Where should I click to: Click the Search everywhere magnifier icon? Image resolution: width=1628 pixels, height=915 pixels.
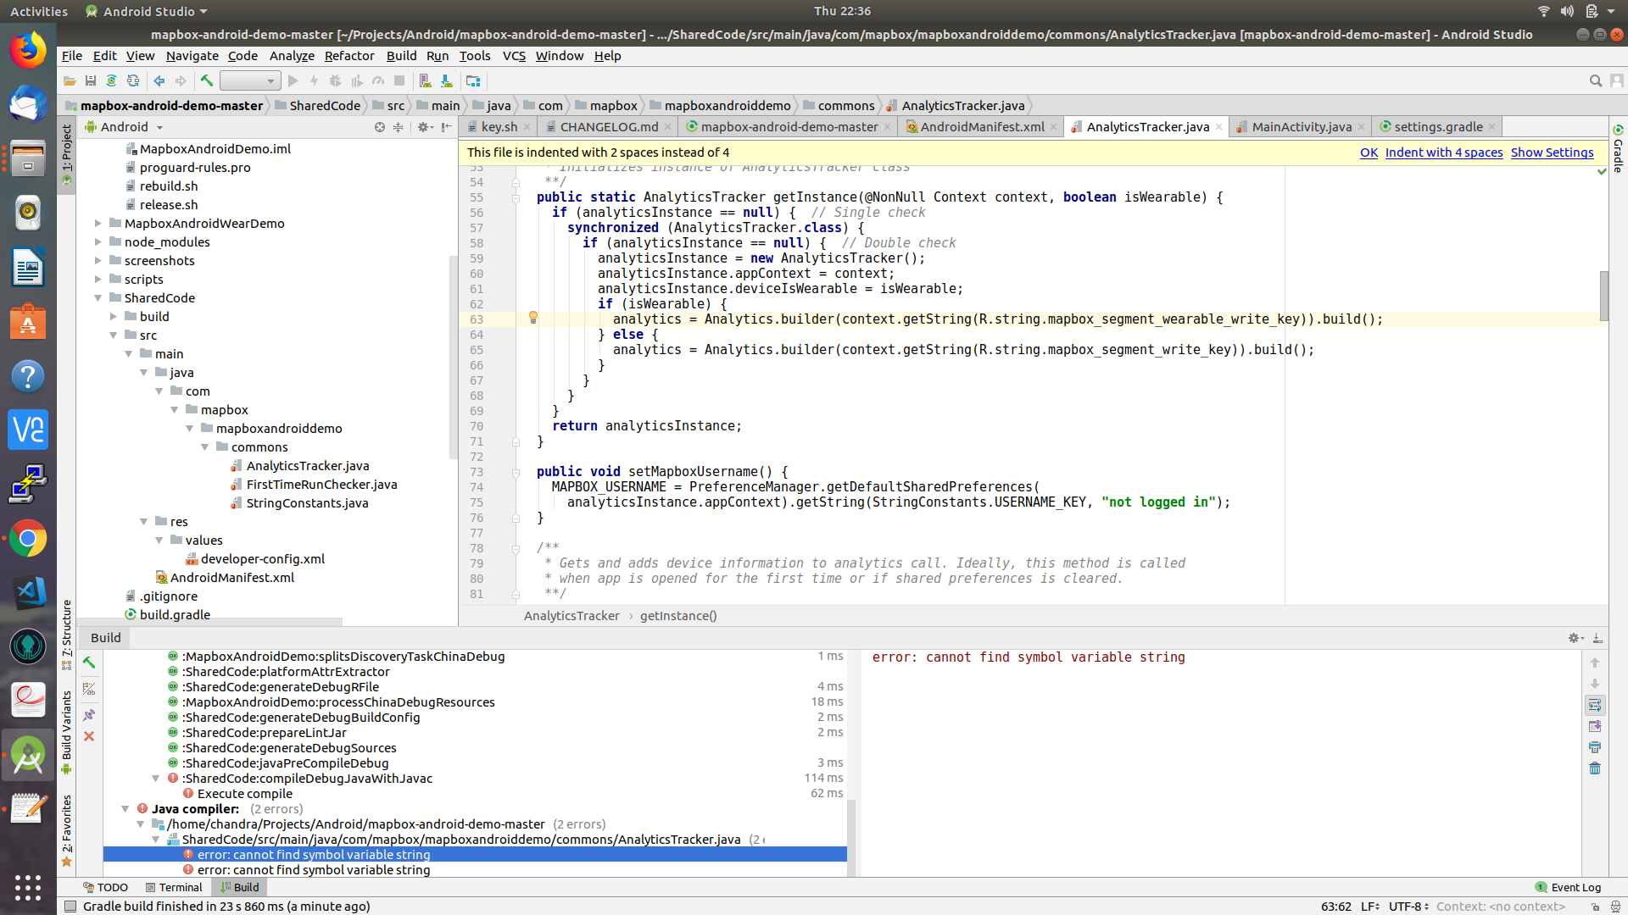[1596, 81]
